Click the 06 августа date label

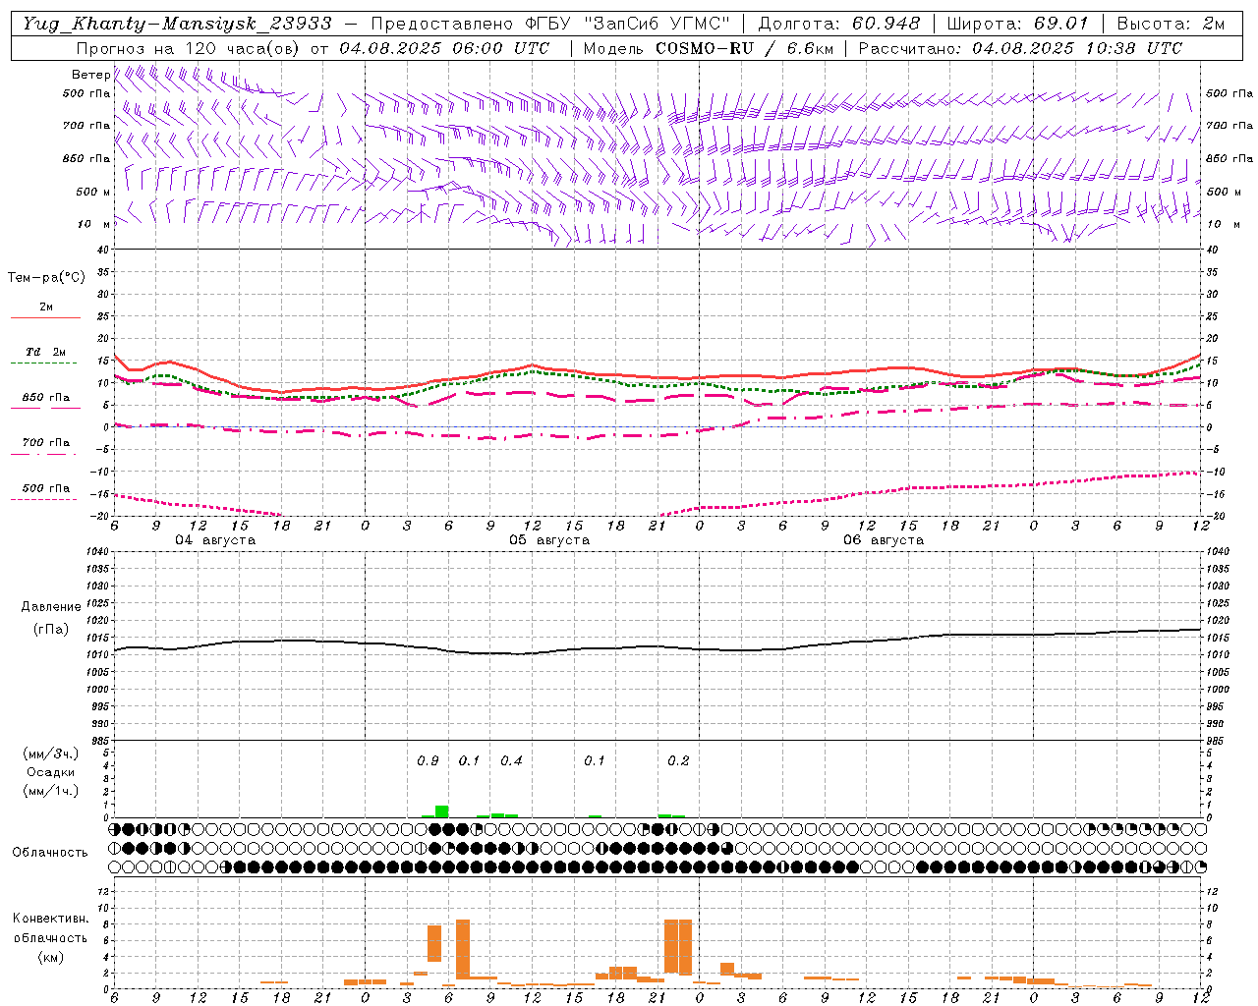(x=884, y=540)
